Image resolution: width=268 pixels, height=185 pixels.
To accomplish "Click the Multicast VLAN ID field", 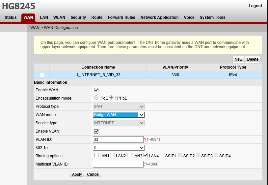I will [118, 164].
